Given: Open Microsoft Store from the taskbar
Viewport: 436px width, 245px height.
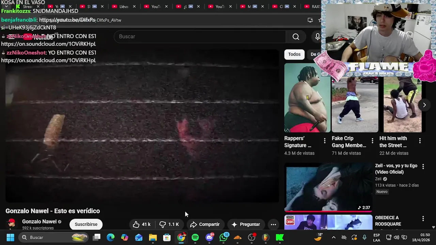Looking at the screenshot, I should click(167, 237).
